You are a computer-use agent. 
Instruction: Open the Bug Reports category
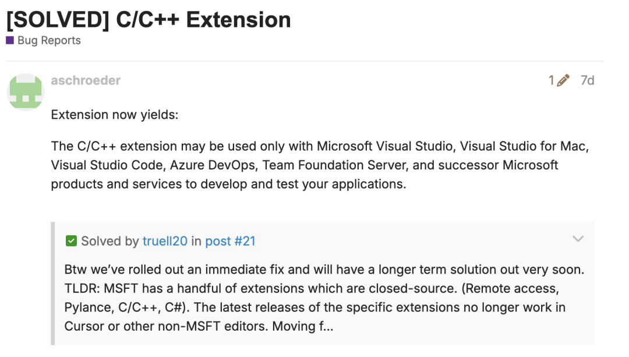[49, 41]
